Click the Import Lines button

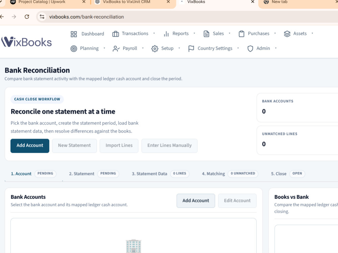[x=119, y=146]
